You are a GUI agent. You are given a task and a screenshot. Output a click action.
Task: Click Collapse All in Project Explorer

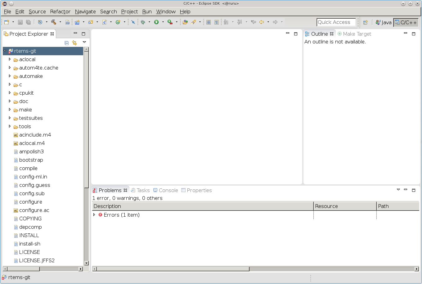66,43
